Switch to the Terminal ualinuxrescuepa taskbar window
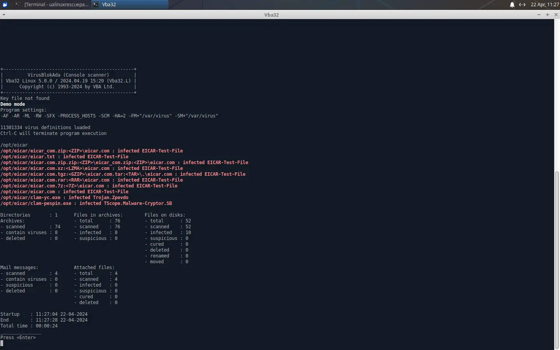Screen dimensions: 560x350 [x=51, y=5]
